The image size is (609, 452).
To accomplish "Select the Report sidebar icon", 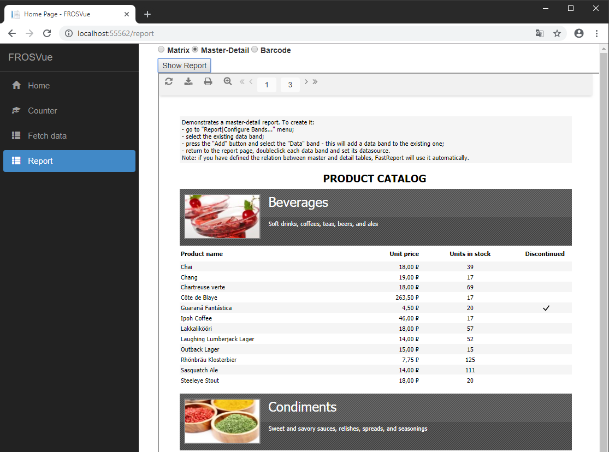I will [x=17, y=160].
